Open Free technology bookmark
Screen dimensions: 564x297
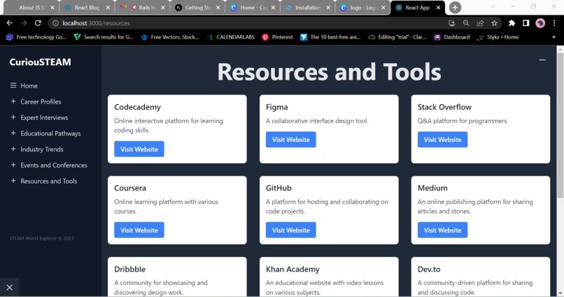click(36, 37)
